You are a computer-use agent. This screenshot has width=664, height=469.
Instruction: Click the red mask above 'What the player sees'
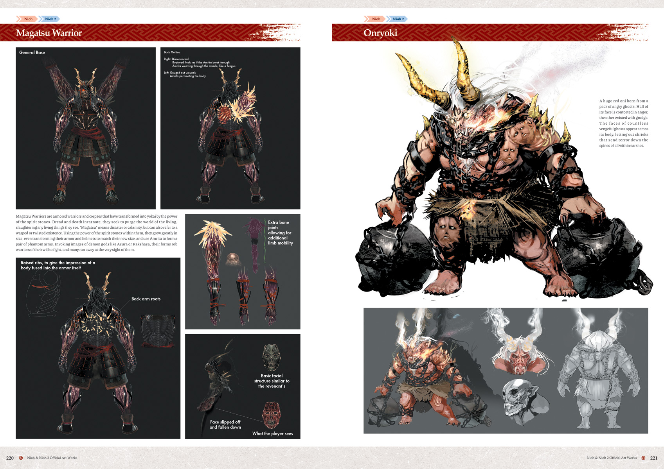click(271, 414)
